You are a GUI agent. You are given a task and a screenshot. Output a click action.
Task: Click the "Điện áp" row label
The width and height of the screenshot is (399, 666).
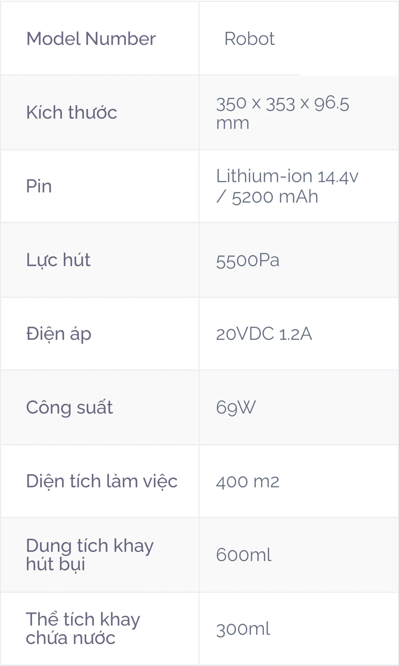coord(59,334)
